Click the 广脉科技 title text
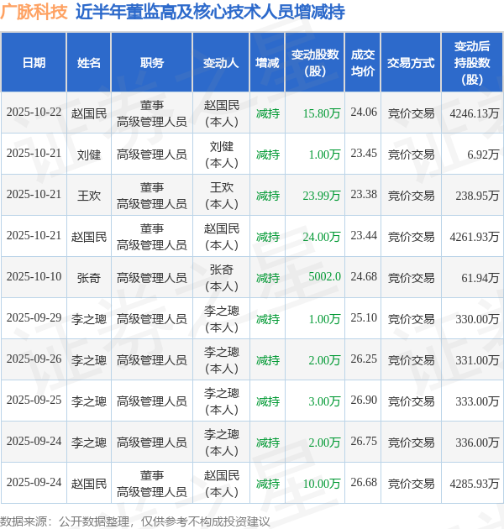 pyautogui.click(x=34, y=12)
